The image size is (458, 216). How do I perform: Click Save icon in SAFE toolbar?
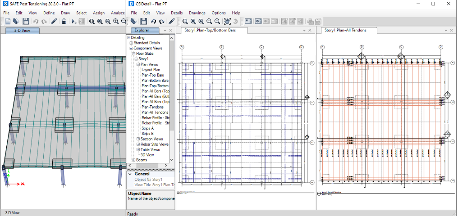tap(26, 21)
